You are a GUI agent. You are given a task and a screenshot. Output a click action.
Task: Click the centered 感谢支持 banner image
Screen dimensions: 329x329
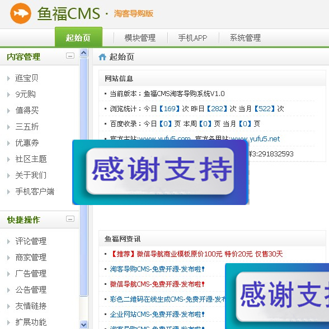coord(161,172)
